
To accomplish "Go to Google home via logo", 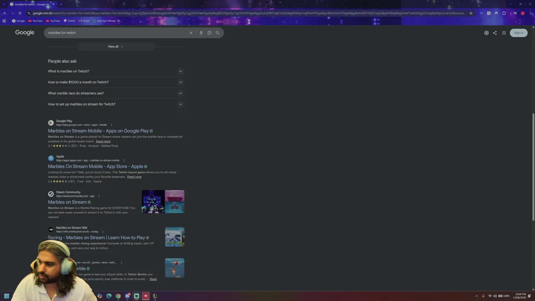I will click(x=25, y=33).
